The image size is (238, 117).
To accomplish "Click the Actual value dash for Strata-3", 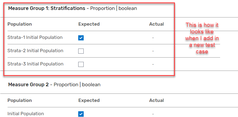I will [153, 64].
